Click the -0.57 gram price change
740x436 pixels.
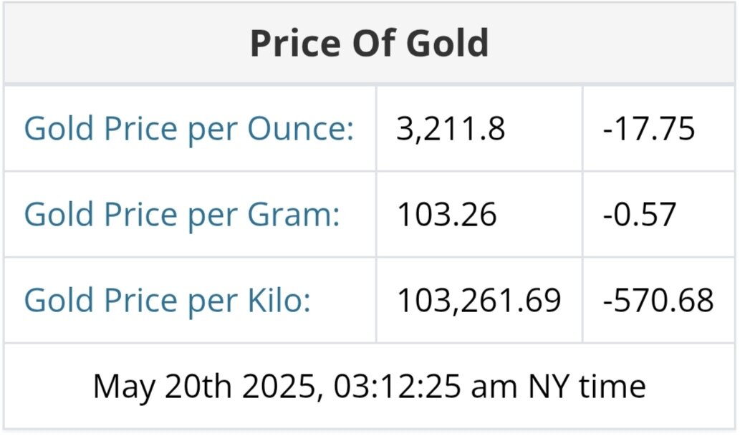click(640, 215)
